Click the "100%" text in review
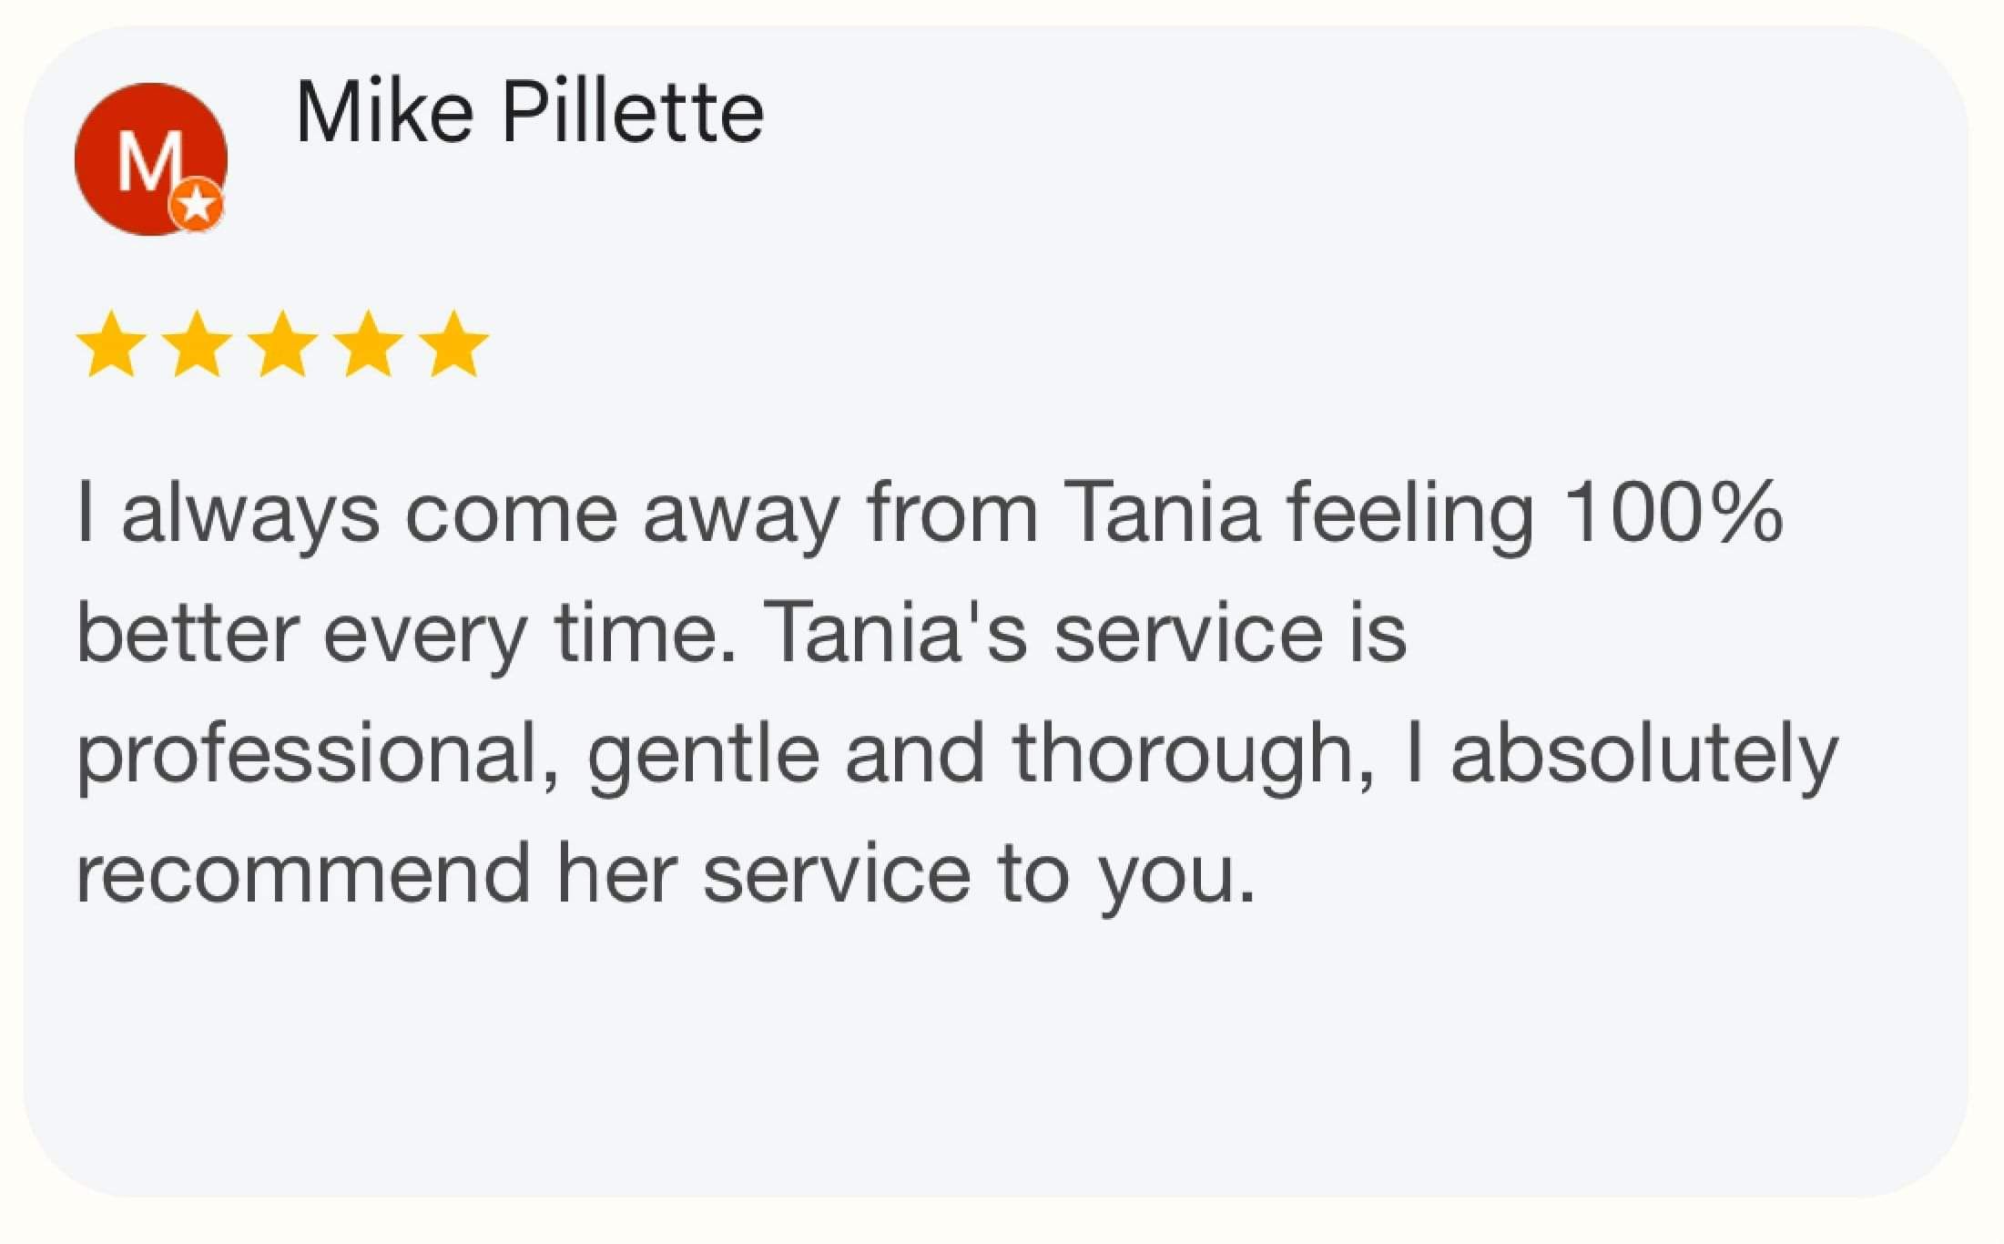 click(x=1673, y=514)
